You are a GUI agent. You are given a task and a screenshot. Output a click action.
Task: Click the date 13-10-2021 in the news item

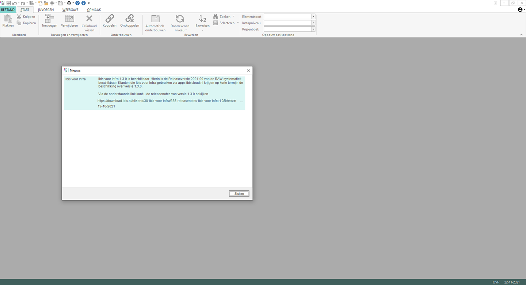pos(106,106)
